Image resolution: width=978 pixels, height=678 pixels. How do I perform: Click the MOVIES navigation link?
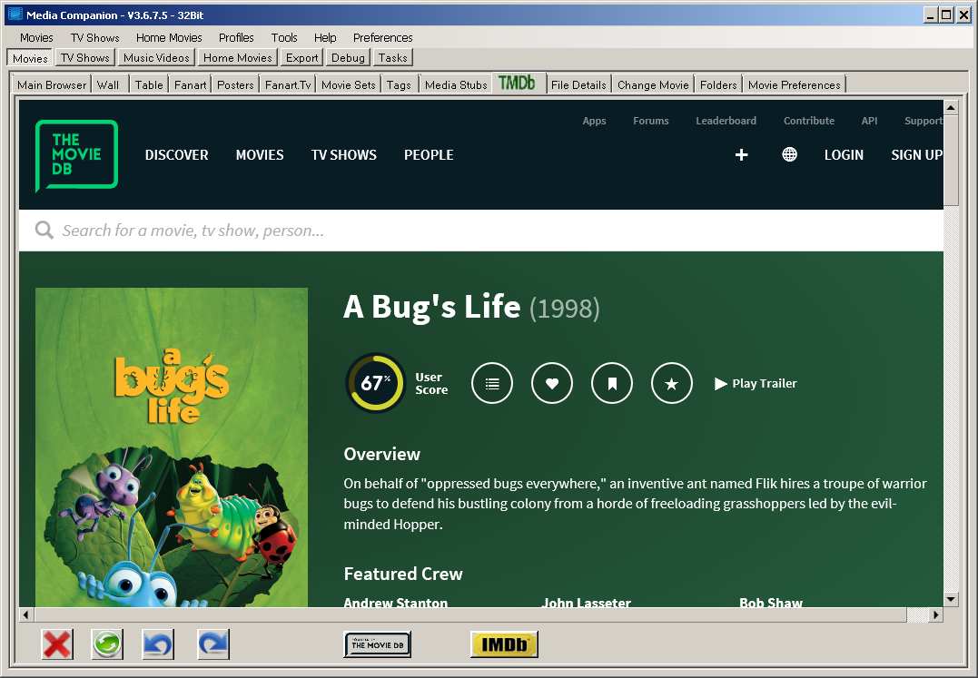tap(260, 154)
